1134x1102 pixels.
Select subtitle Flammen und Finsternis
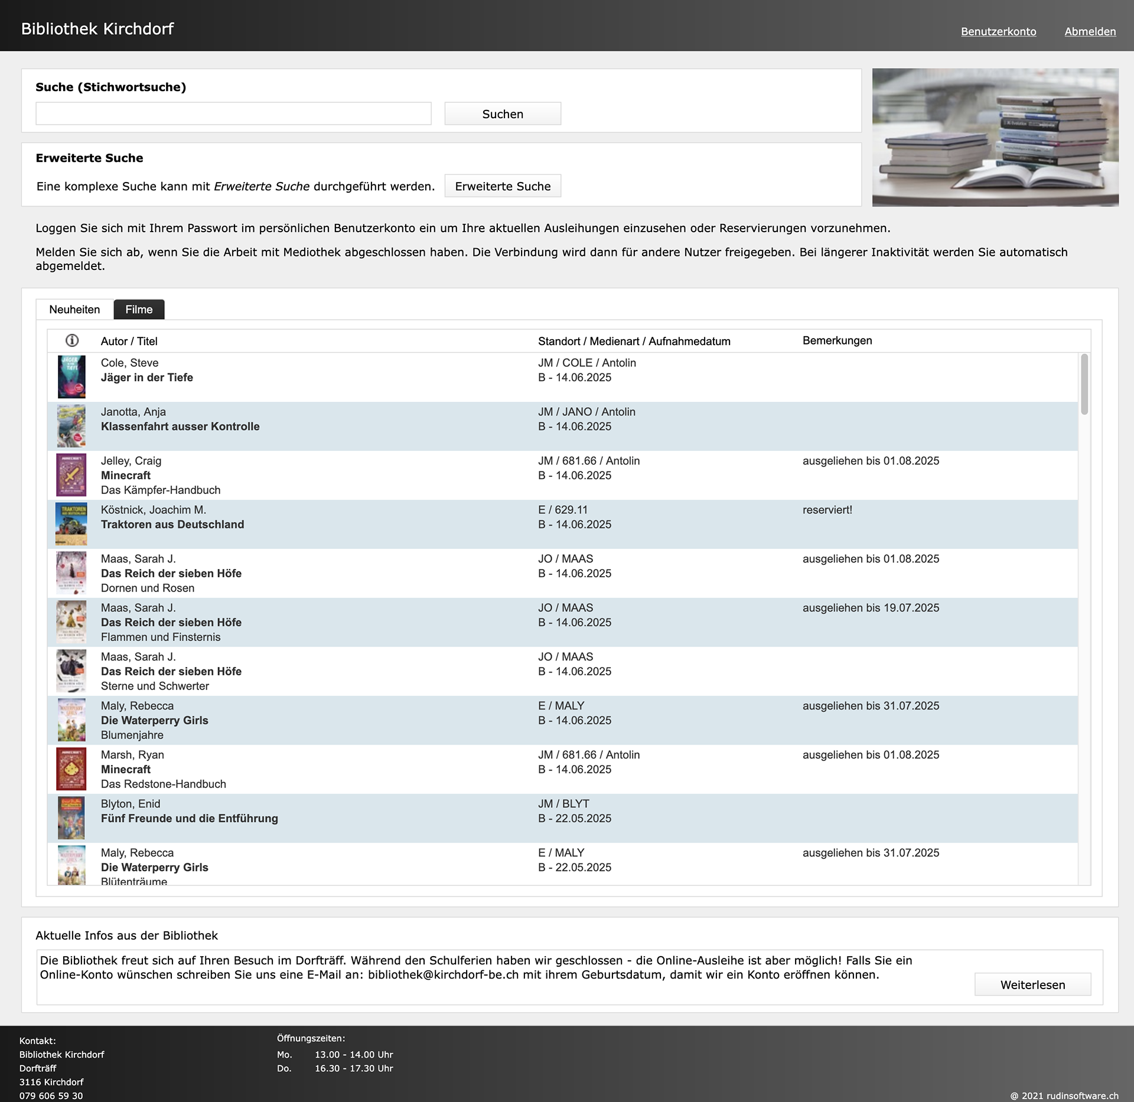[161, 637]
